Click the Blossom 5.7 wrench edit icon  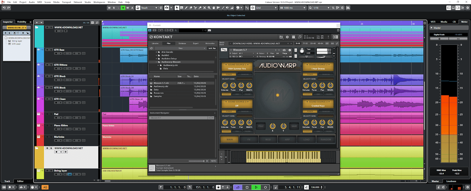[224, 50]
